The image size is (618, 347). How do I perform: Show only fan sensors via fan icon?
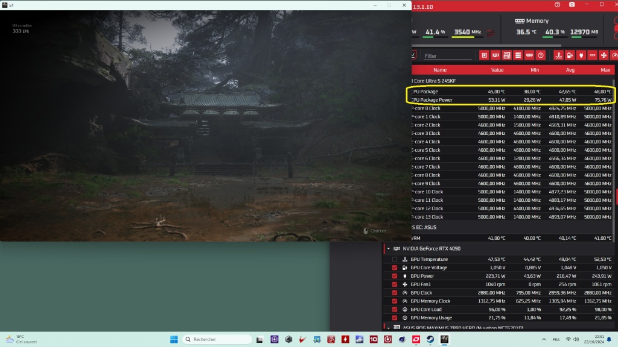pyautogui.click(x=604, y=55)
